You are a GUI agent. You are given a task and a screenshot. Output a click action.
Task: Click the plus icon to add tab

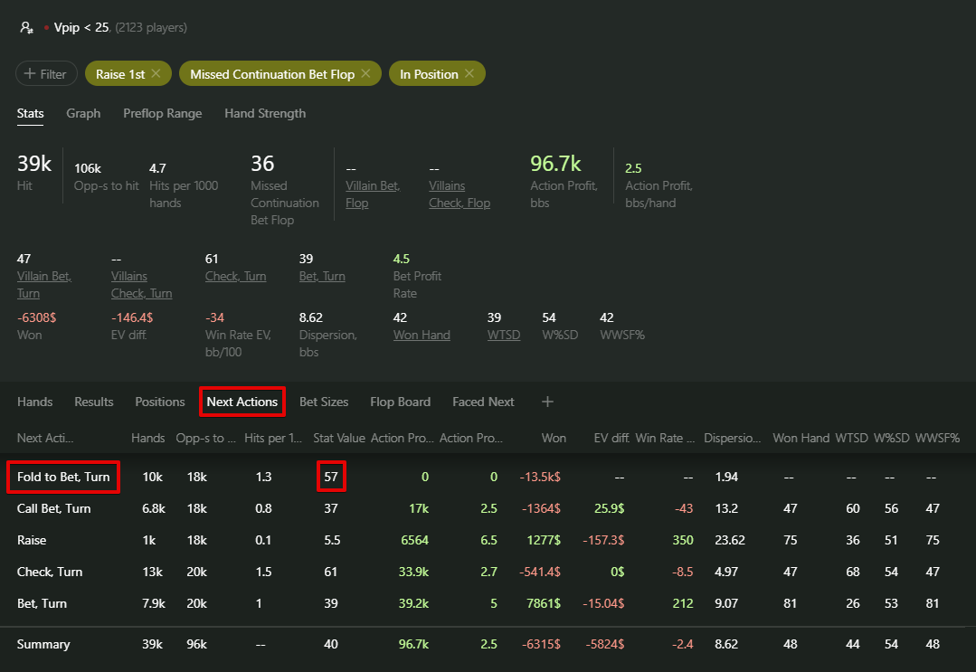547,402
